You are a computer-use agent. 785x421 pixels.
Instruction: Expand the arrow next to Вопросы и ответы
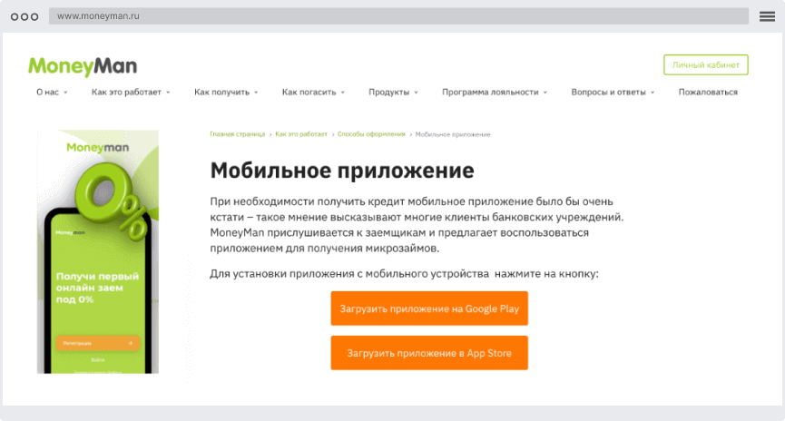pyautogui.click(x=653, y=93)
